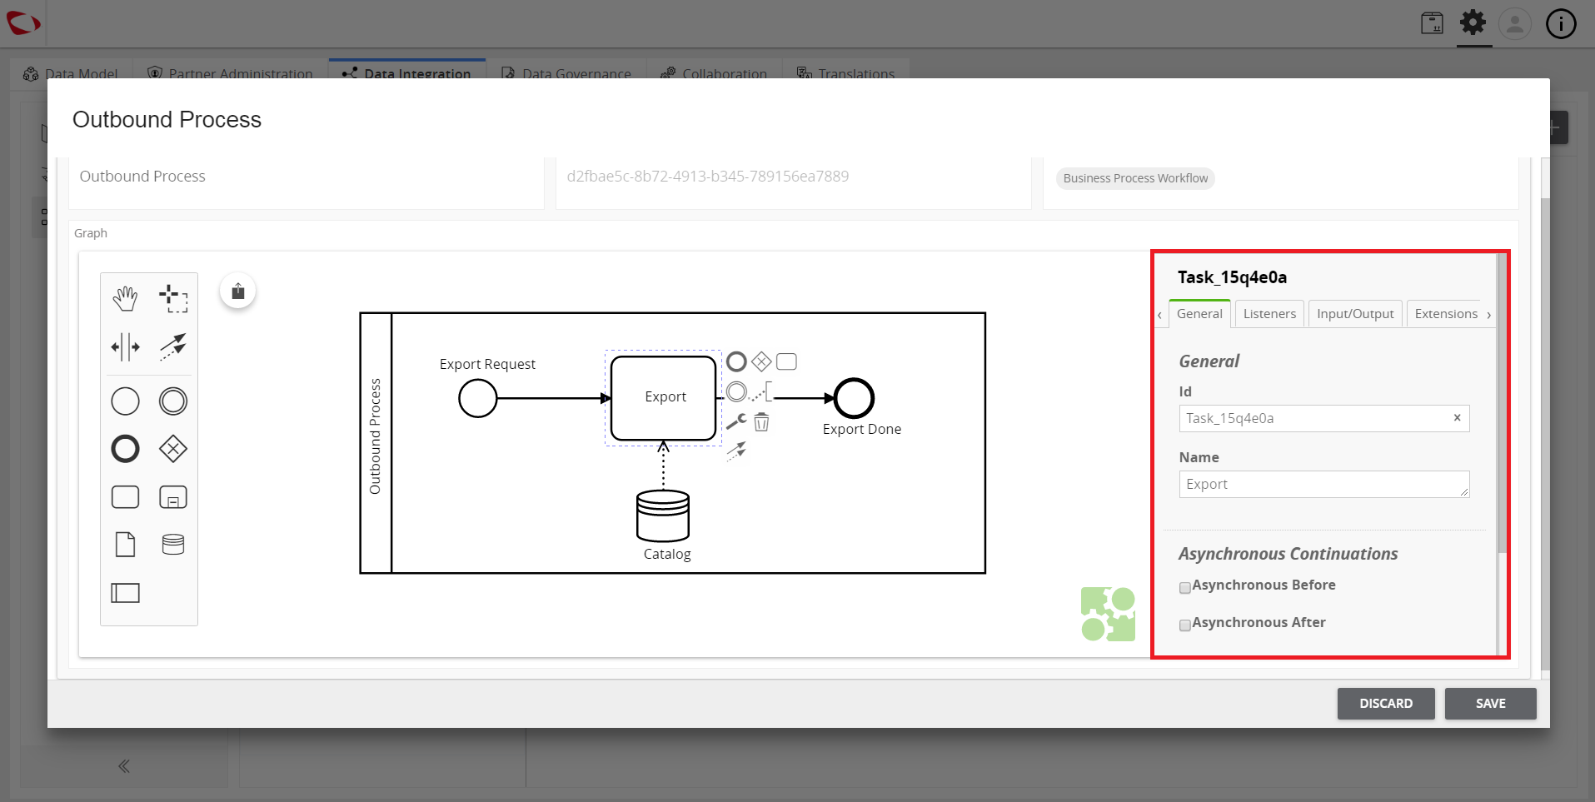Clear the Id field with x button
Viewport: 1595px width, 802px height.
coord(1457,418)
